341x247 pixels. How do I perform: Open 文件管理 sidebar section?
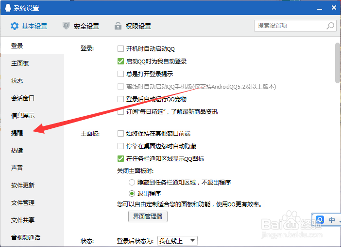32,203
